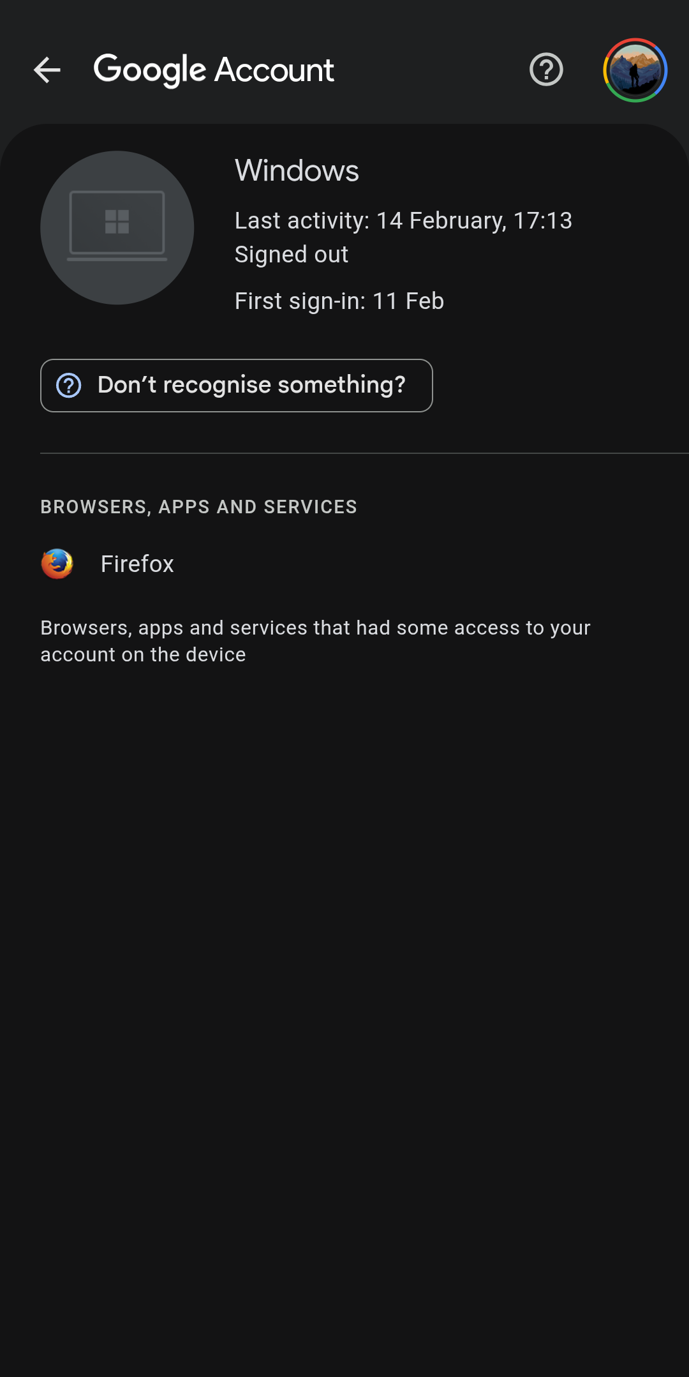Click the "First sign-in: 11 Feb" text
Viewport: 689px width, 1377px height.
coord(339,301)
